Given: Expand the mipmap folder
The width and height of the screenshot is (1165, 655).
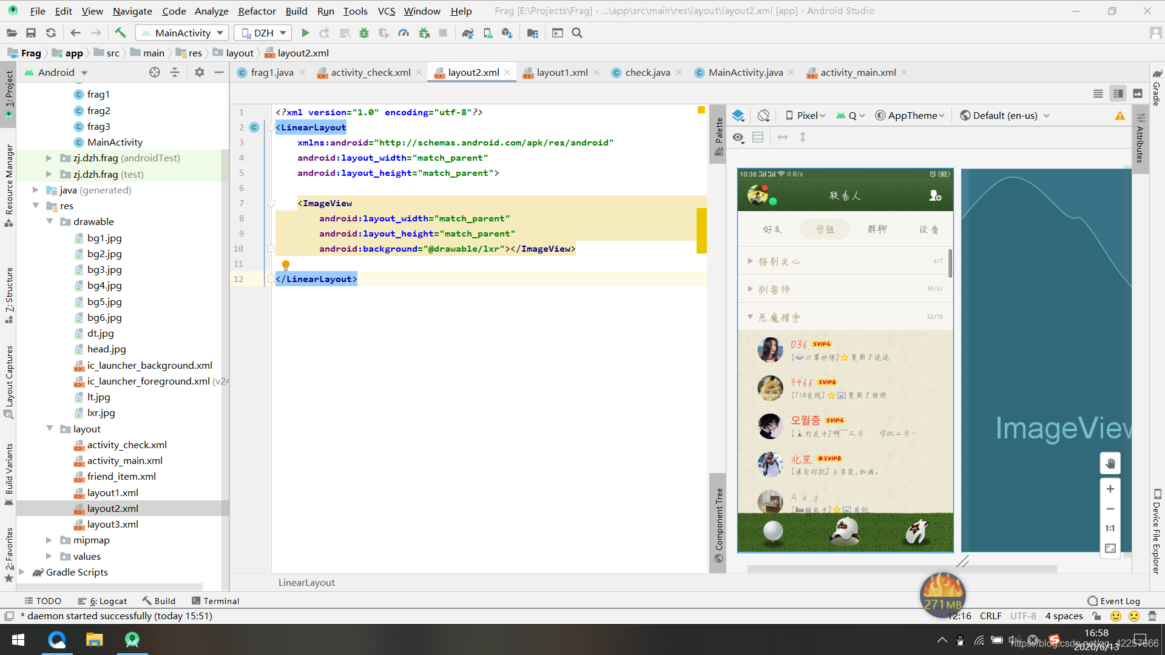Looking at the screenshot, I should point(49,540).
